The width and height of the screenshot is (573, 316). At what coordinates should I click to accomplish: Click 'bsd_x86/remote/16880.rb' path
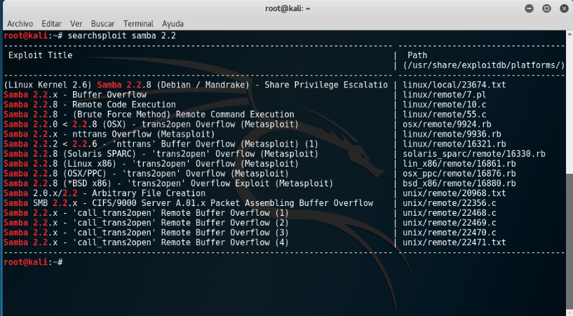point(459,184)
